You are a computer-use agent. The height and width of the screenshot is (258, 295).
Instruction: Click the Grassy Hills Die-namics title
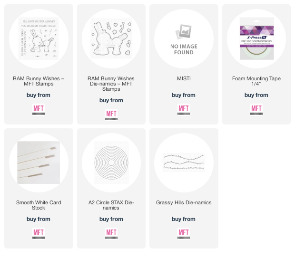point(184,202)
